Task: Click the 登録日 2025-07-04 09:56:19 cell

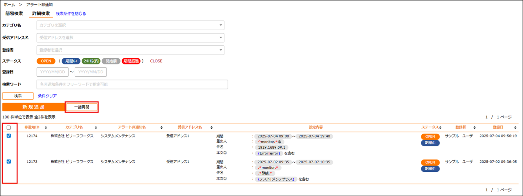Action: coord(498,136)
